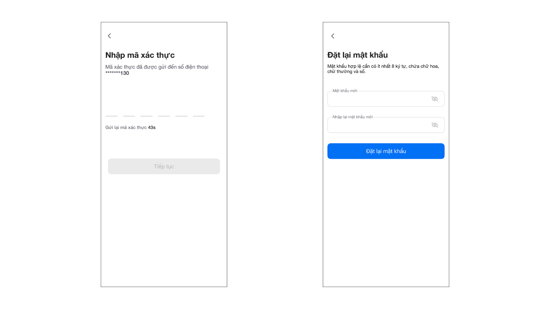Show the 'Mật khẩu mới' password text
This screenshot has height=309, width=550.
coord(435,99)
